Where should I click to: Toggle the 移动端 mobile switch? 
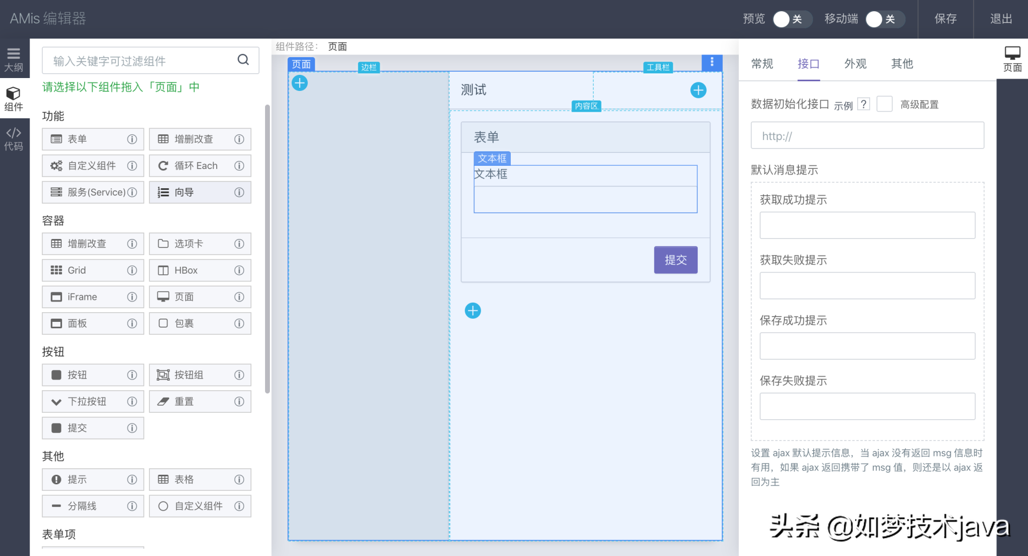tap(883, 19)
